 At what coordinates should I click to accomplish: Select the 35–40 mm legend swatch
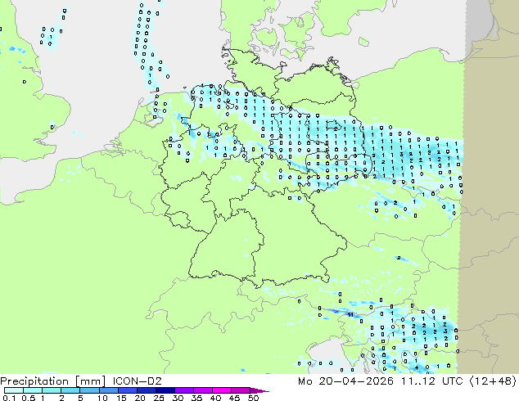(x=202, y=390)
